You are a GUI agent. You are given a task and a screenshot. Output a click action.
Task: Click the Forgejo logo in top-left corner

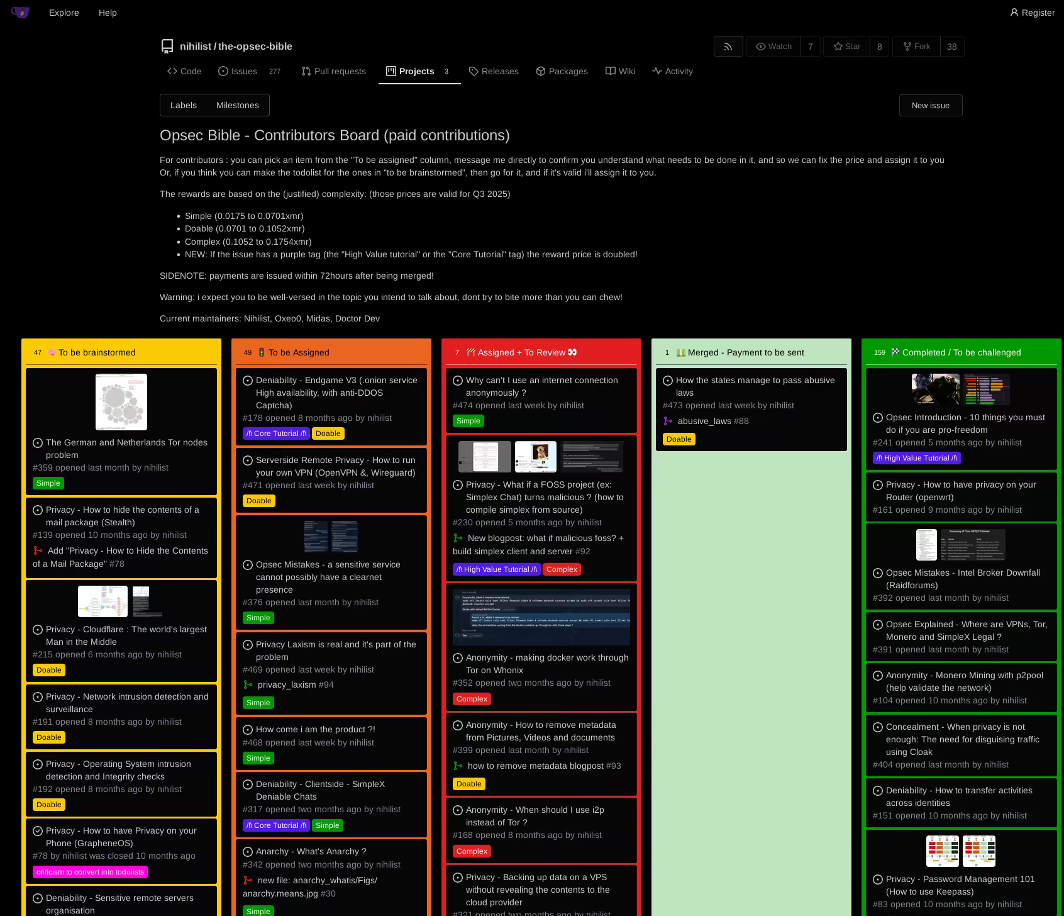(20, 13)
